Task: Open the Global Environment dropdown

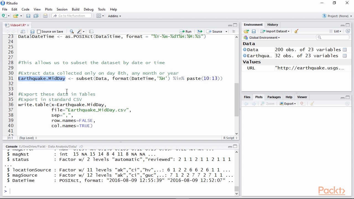Action: (x=262, y=38)
